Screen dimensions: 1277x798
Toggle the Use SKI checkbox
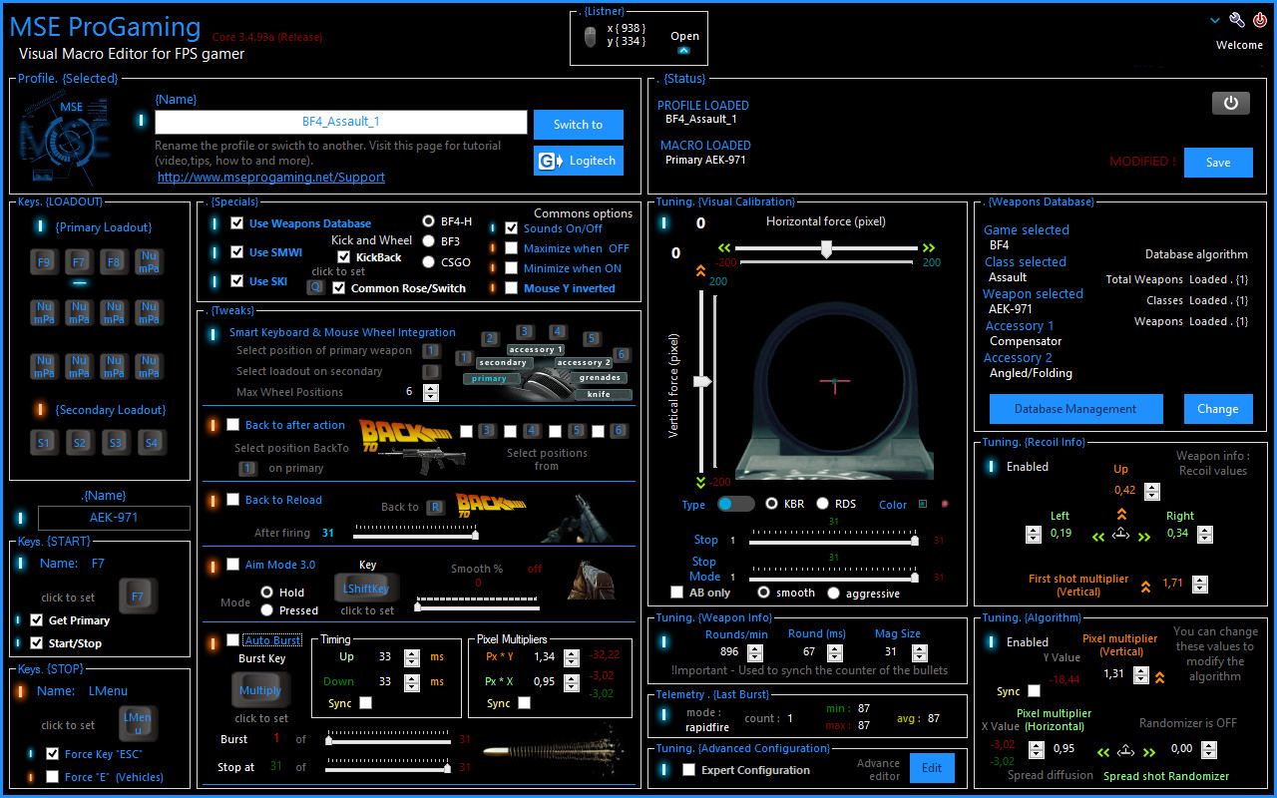click(x=236, y=281)
